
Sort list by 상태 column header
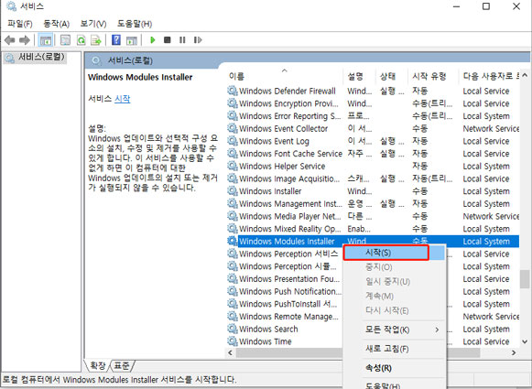(x=392, y=76)
